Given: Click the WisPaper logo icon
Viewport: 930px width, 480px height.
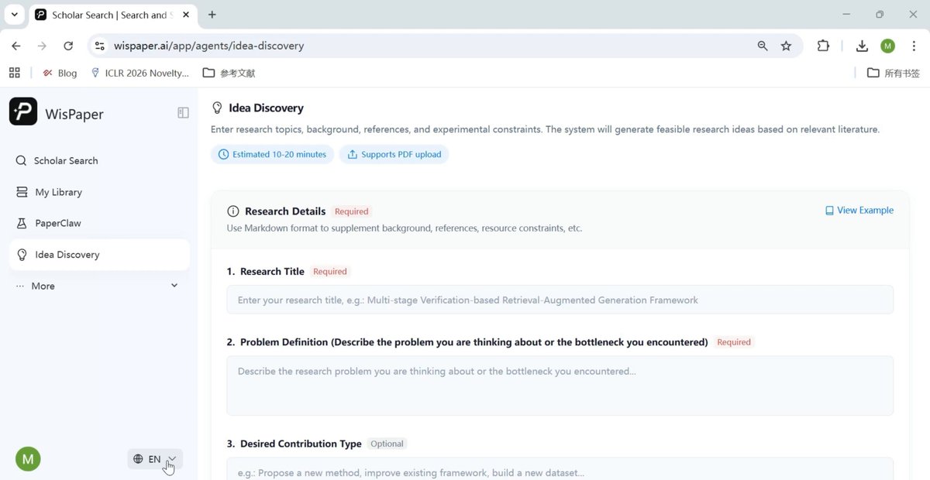Looking at the screenshot, I should coord(23,111).
